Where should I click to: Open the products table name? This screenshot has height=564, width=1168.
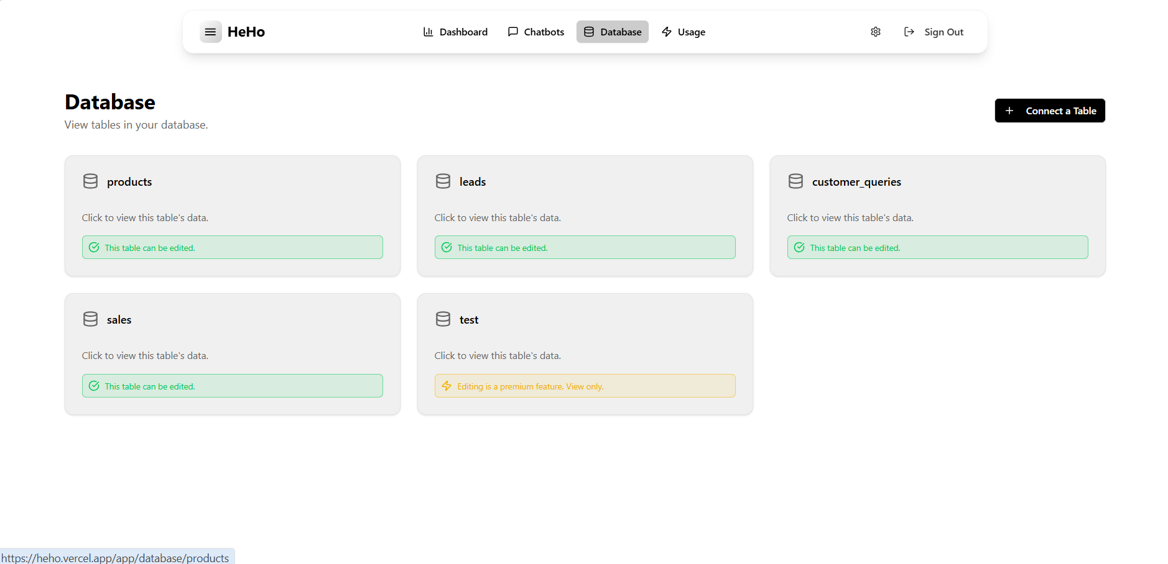(129, 182)
